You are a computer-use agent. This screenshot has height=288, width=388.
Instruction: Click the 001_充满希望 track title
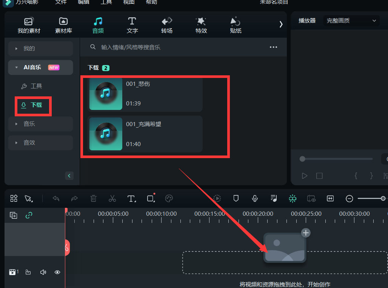point(143,124)
